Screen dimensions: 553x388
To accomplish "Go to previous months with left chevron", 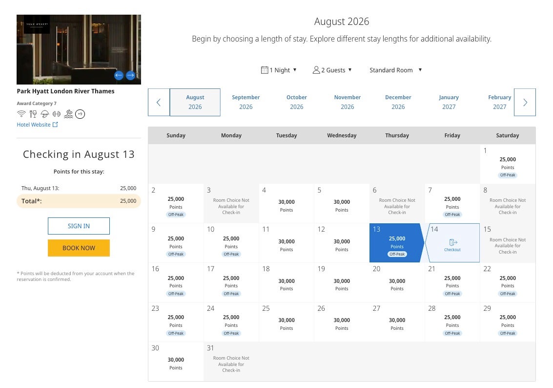I will click(x=159, y=102).
